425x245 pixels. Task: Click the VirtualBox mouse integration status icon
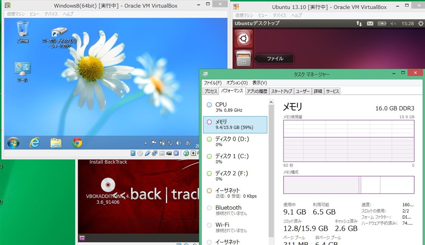point(186,153)
